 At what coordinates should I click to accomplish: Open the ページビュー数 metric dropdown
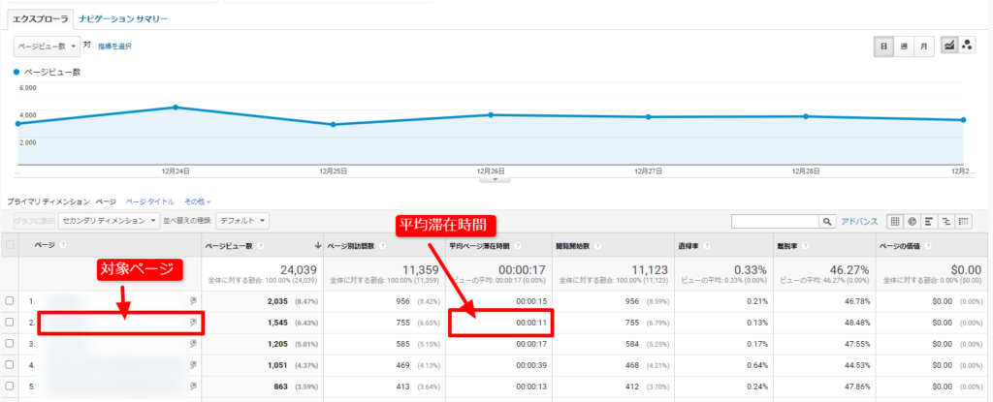[47, 46]
